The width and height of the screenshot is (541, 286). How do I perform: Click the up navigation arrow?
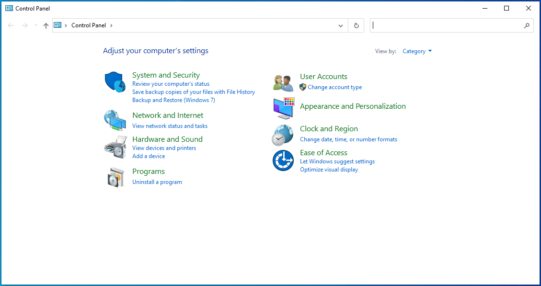click(46, 25)
